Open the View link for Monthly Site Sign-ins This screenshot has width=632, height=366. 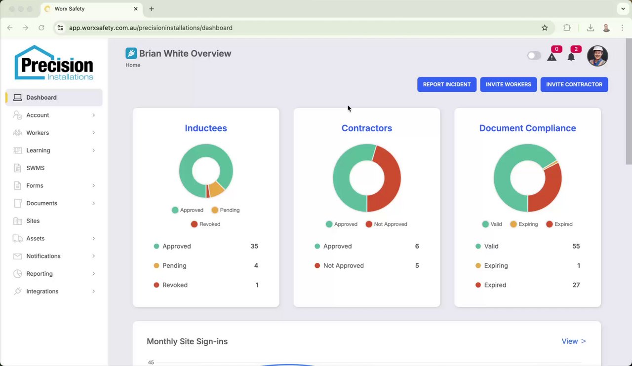click(574, 341)
